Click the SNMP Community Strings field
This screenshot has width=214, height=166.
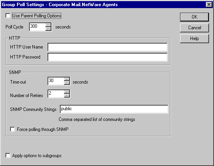point(114,109)
